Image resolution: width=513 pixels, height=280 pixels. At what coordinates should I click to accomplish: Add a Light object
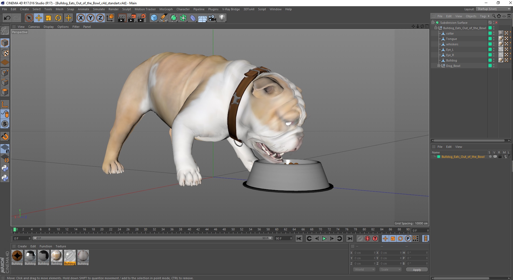pyautogui.click(x=222, y=18)
